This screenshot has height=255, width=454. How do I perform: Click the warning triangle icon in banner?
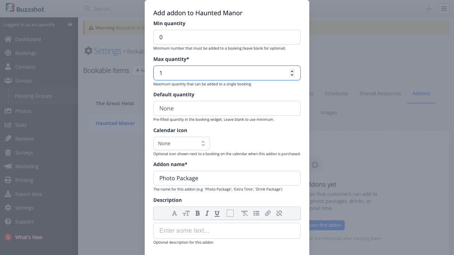[x=91, y=28]
